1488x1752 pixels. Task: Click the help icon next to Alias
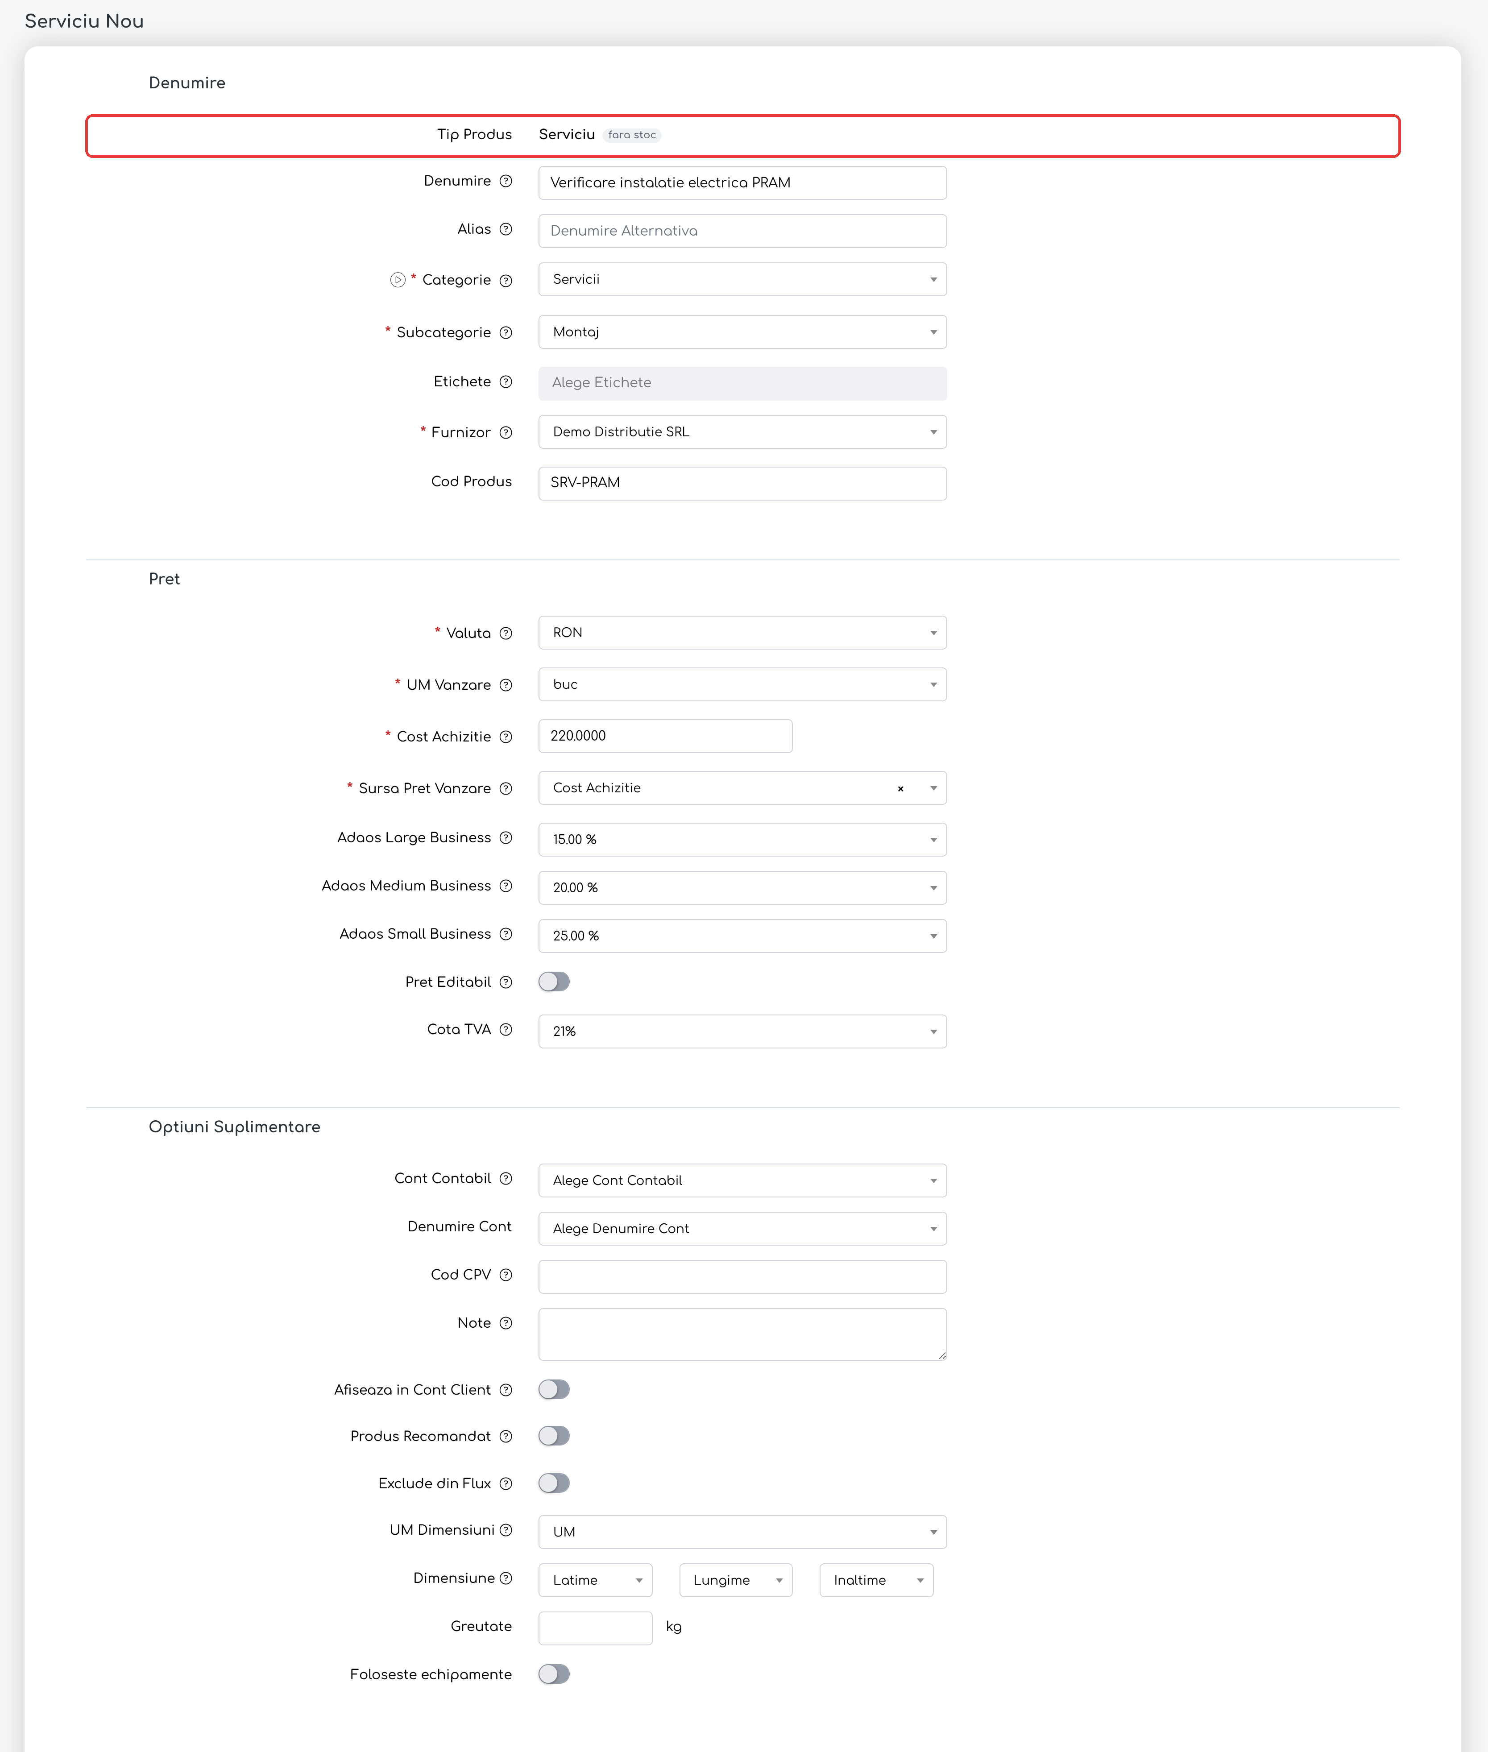(505, 228)
